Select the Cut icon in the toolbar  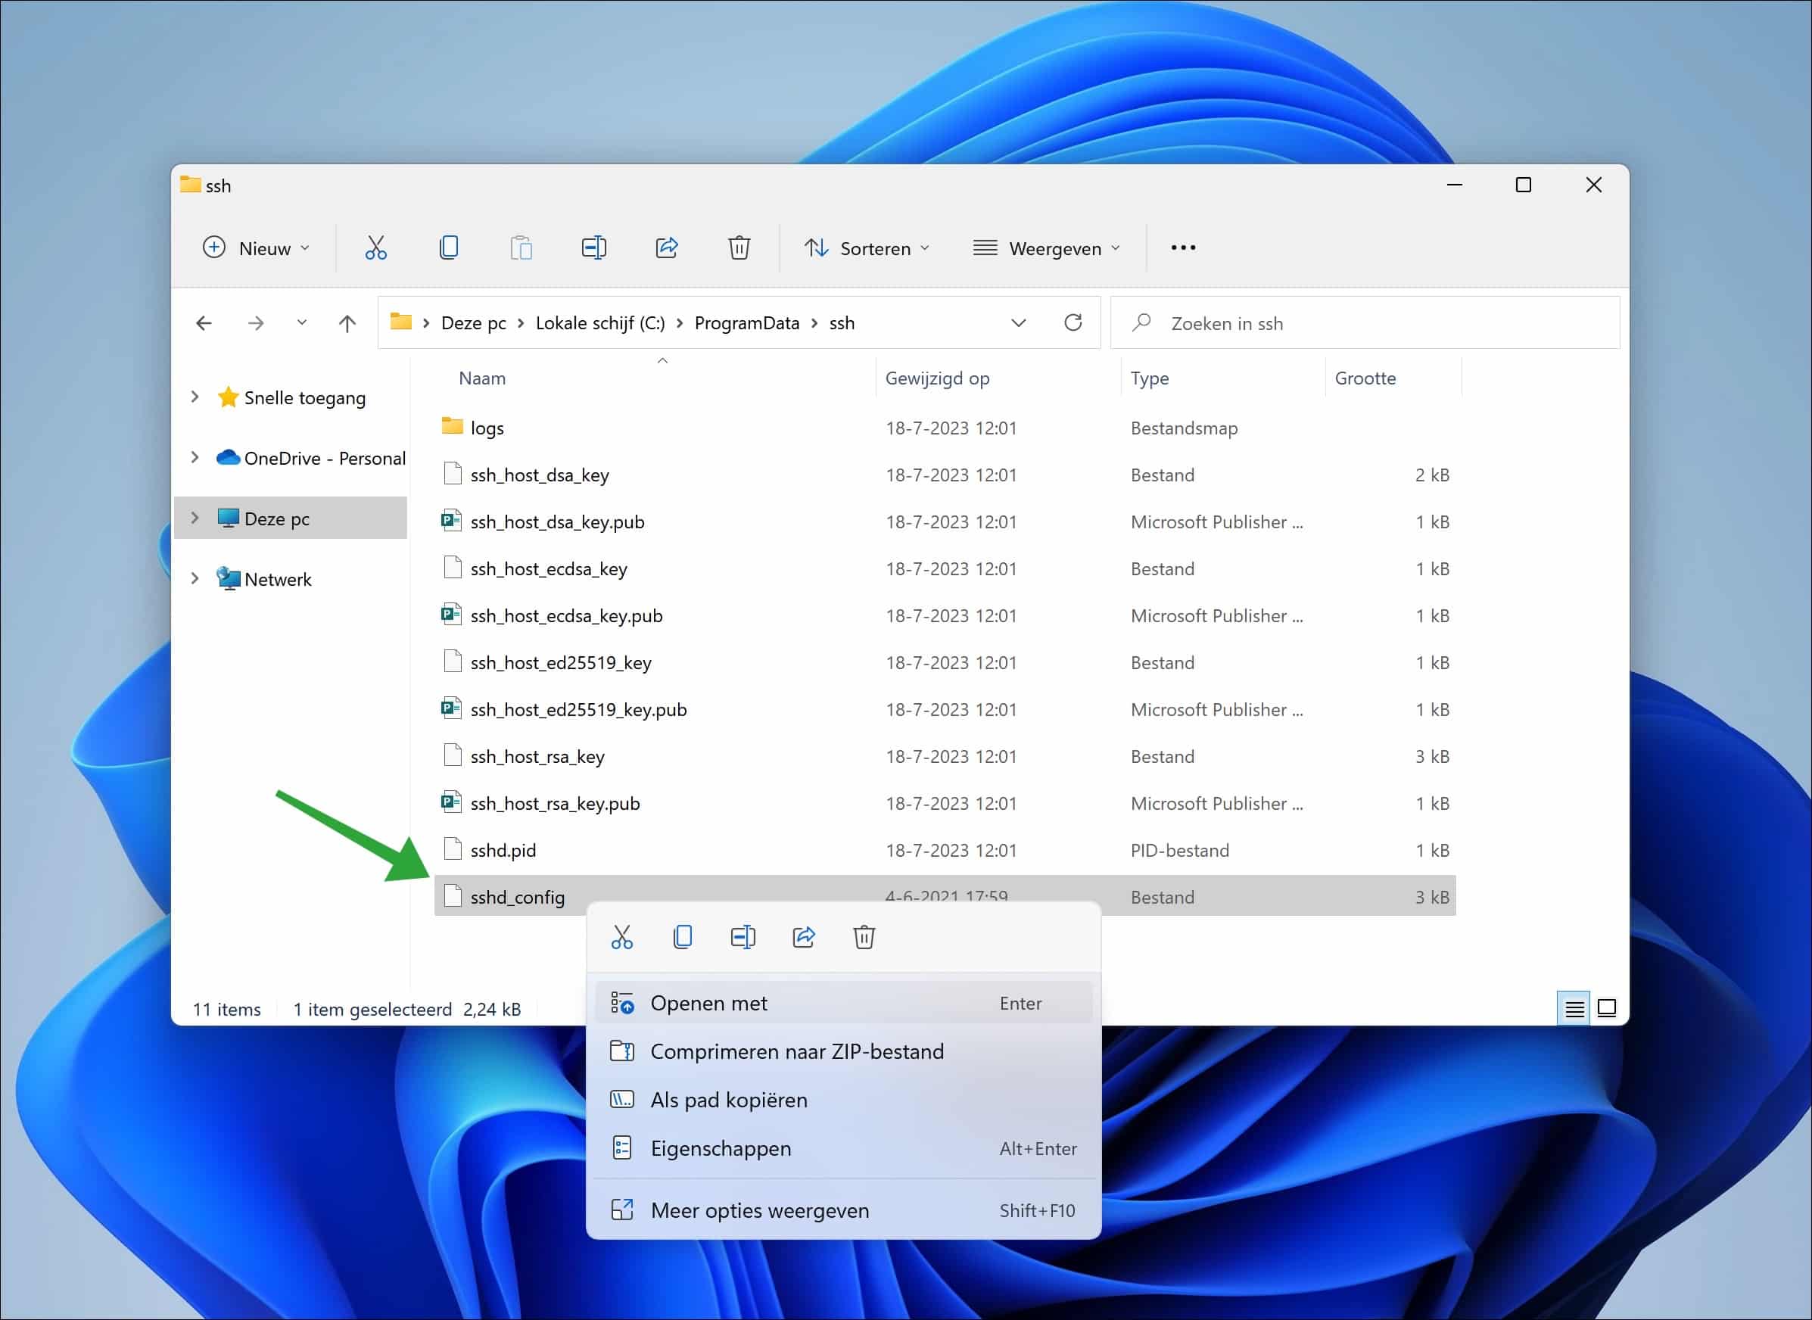(x=375, y=247)
